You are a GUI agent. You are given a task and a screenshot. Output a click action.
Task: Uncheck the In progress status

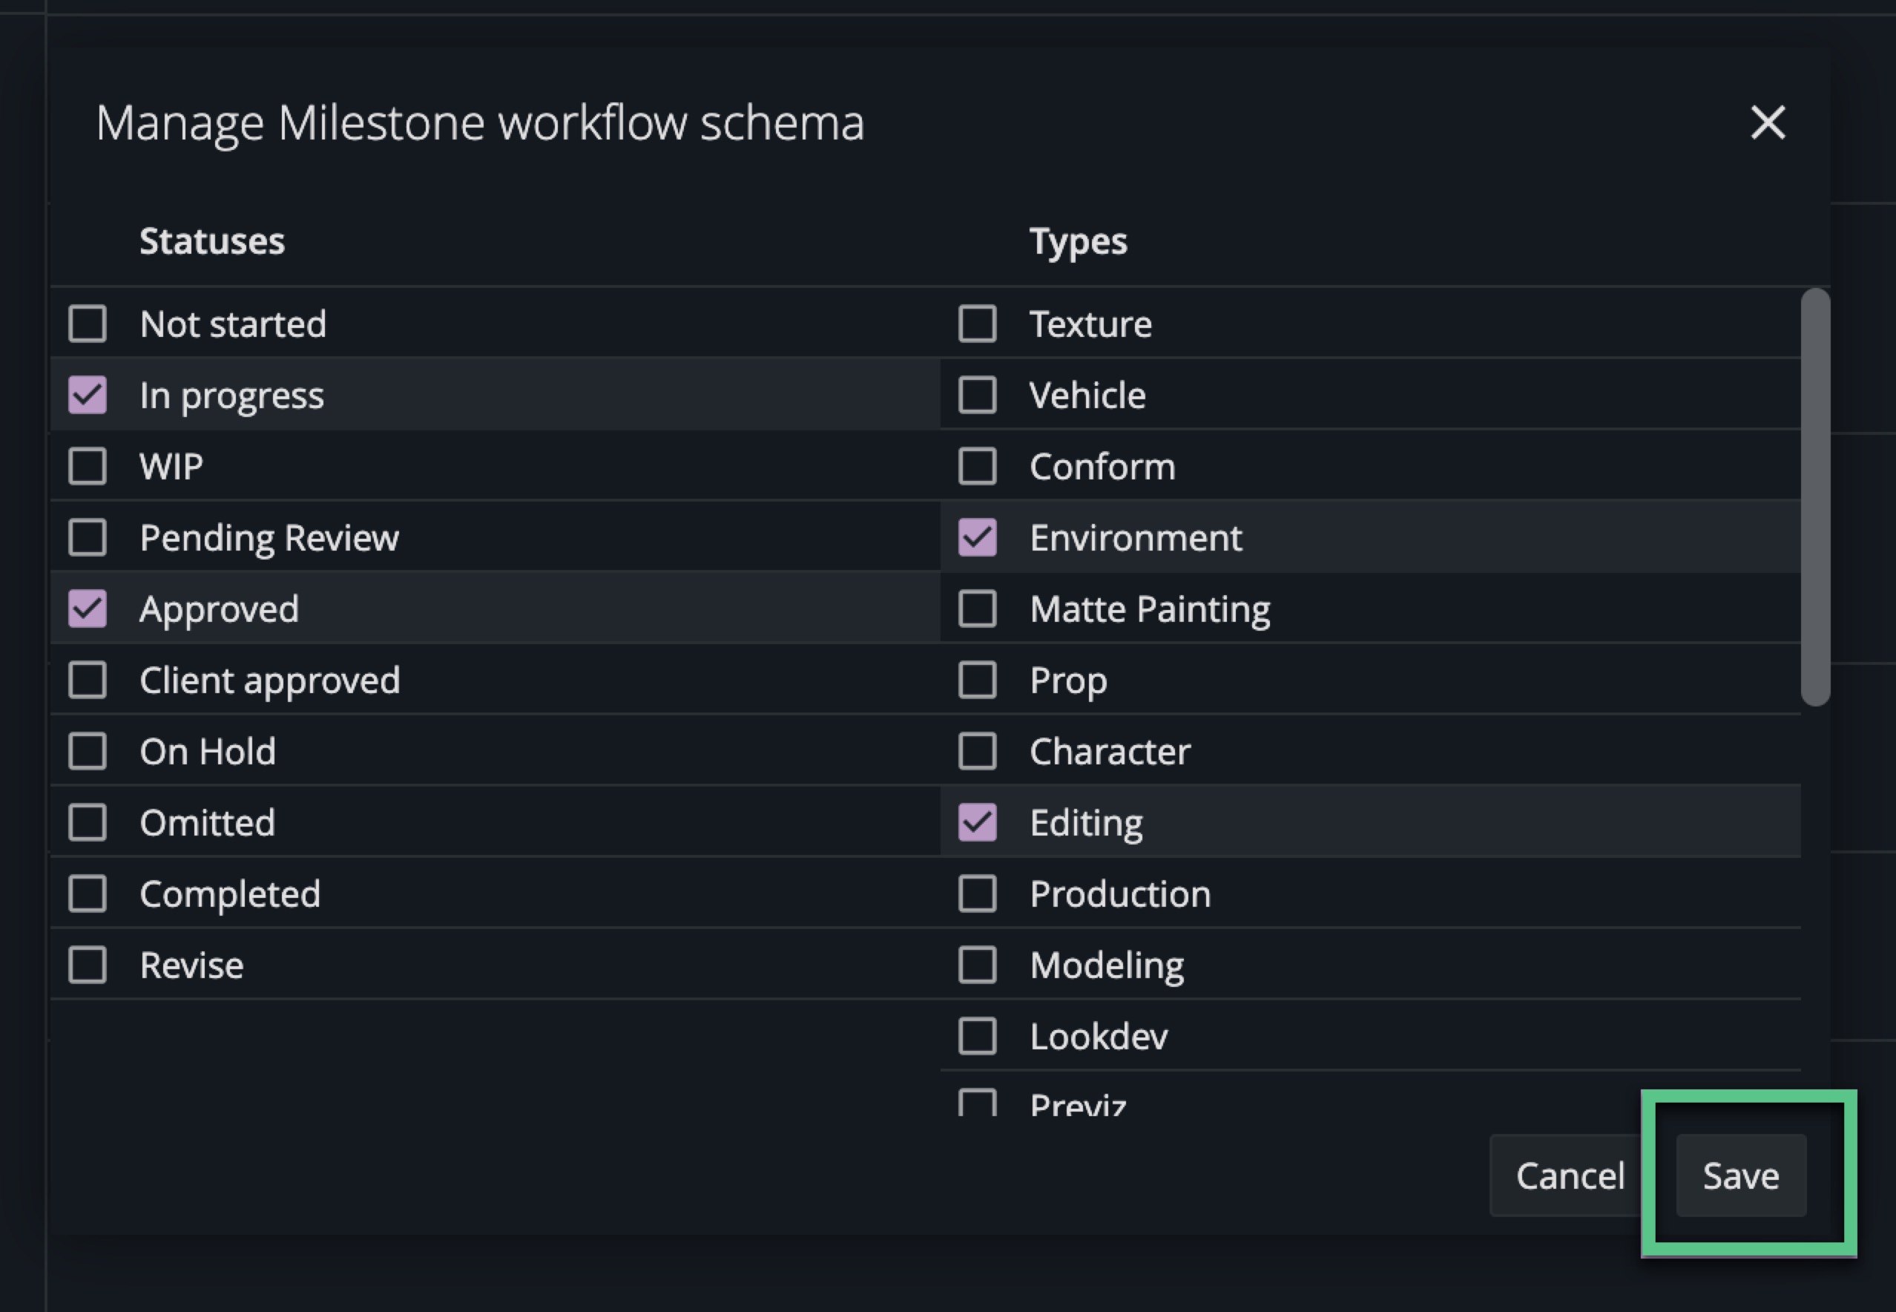click(x=88, y=396)
